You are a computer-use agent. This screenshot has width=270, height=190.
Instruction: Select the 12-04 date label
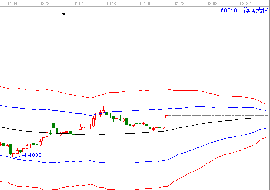pyautogui.click(x=12, y=4)
